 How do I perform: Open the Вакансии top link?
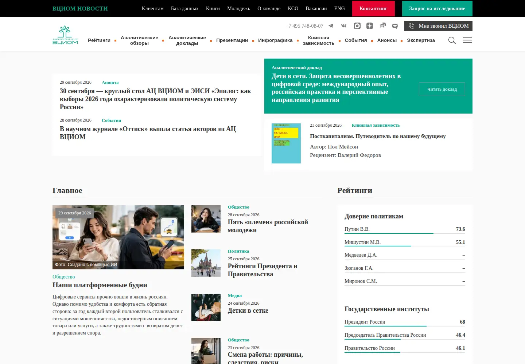[x=316, y=8]
